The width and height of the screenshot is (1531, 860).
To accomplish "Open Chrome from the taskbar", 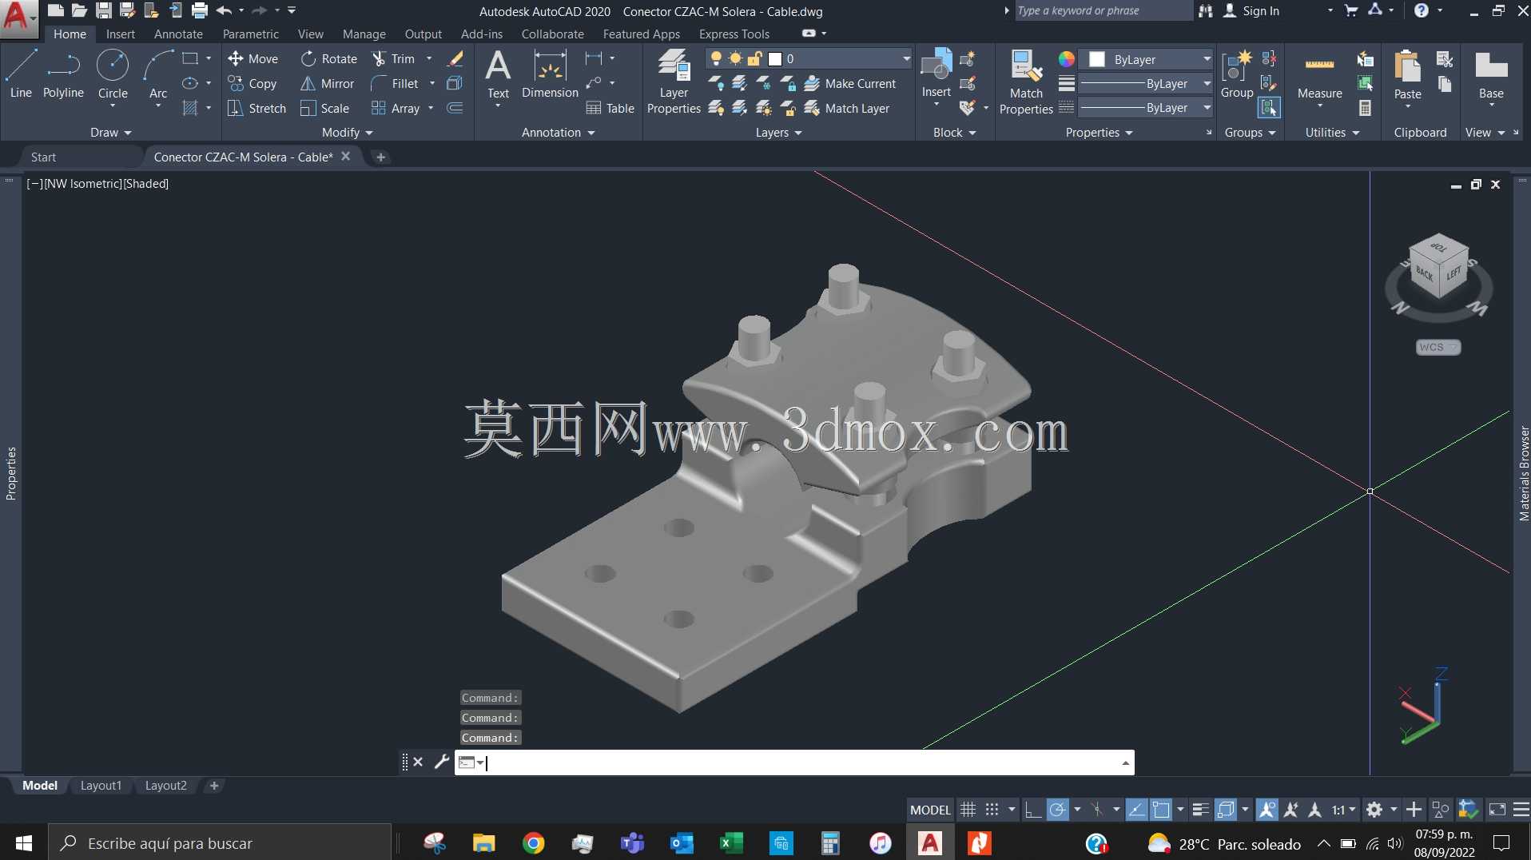I will (x=533, y=843).
